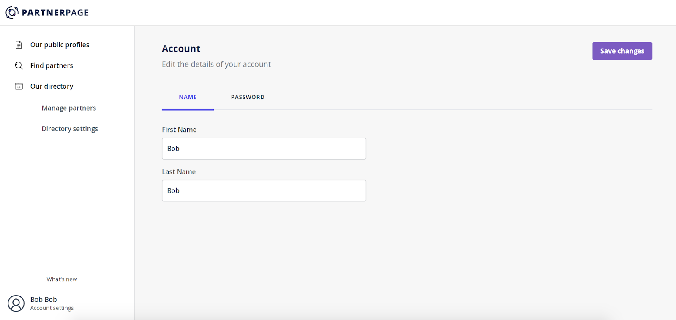Go to Find partners

[x=52, y=65]
